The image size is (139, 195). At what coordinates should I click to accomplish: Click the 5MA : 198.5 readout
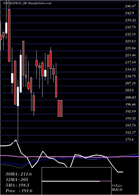[x=17, y=185]
